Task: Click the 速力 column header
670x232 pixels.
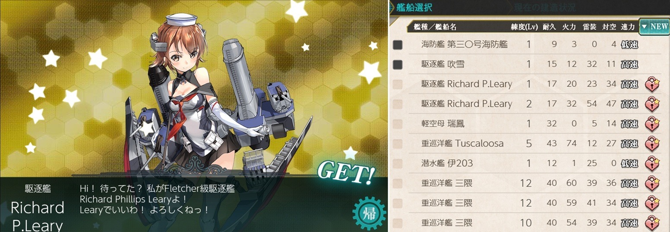Action: coord(628,27)
